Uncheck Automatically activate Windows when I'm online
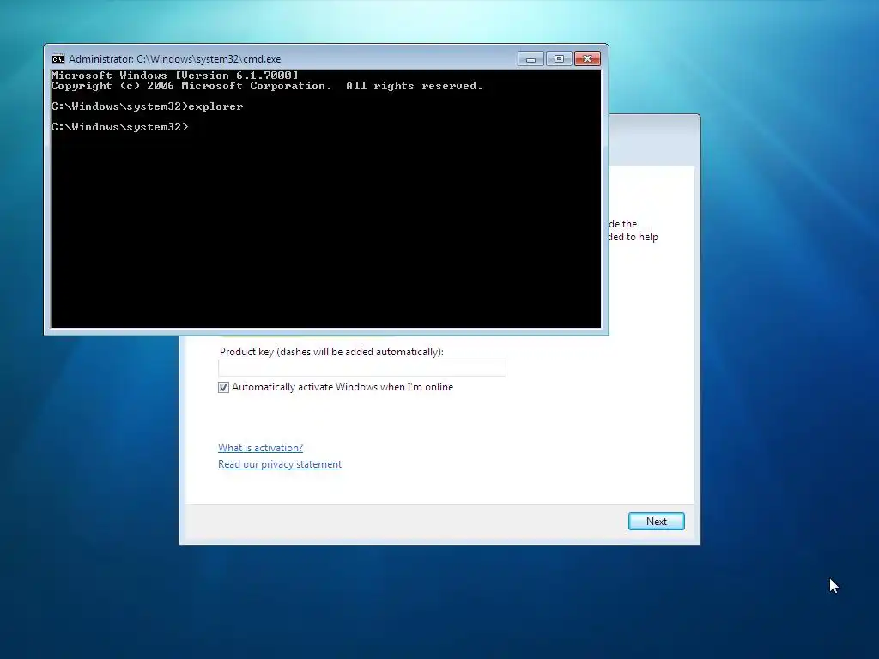Image resolution: width=879 pixels, height=659 pixels. coord(224,387)
